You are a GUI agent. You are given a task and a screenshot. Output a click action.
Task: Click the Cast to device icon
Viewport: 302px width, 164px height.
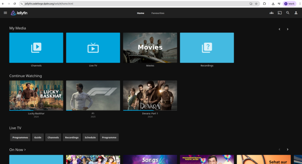(x=280, y=13)
